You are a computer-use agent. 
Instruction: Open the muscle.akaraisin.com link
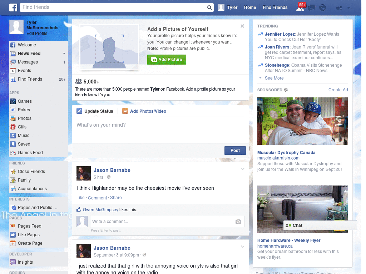(x=278, y=158)
